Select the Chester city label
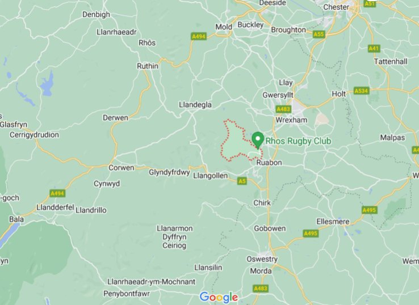The width and height of the screenshot is (419, 305). (x=336, y=7)
